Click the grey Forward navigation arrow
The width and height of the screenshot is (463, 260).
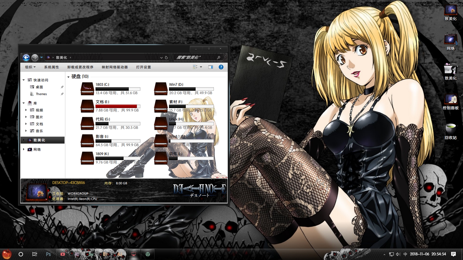[35, 57]
